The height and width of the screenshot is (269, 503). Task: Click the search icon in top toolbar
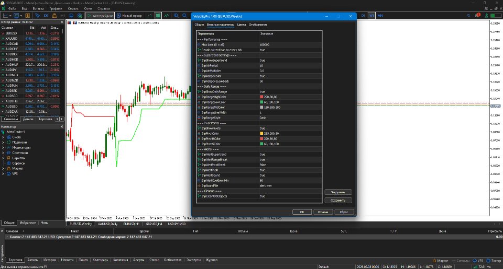coord(468,15)
